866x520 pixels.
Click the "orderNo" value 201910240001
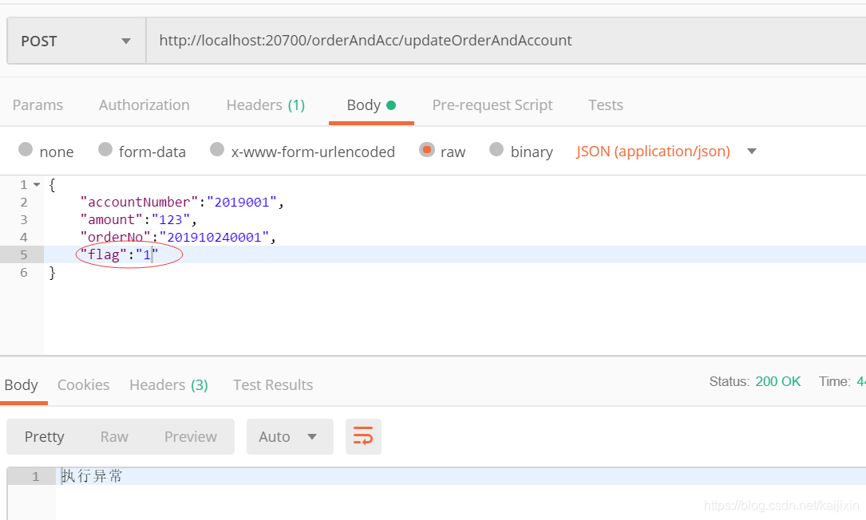tap(214, 238)
